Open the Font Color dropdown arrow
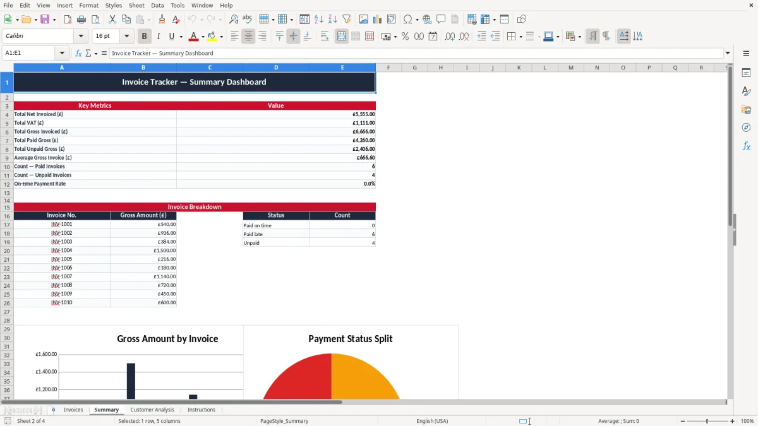Image resolution: width=758 pixels, height=426 pixels. 203,37
